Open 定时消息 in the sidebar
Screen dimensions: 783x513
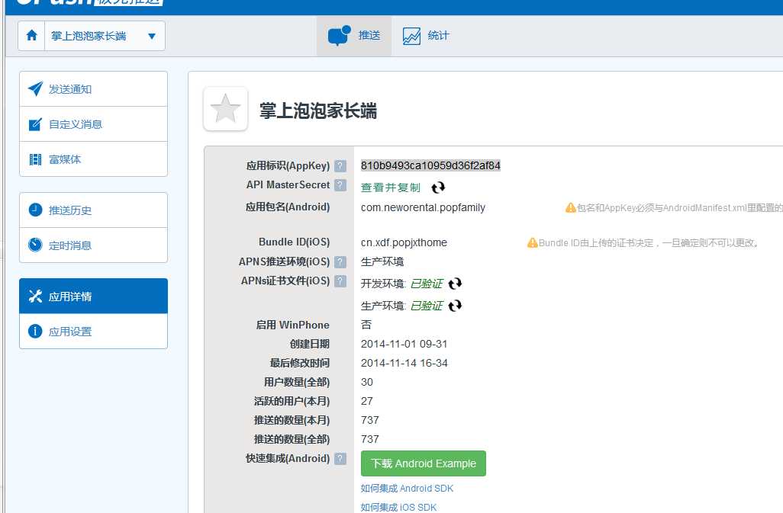[x=93, y=245]
